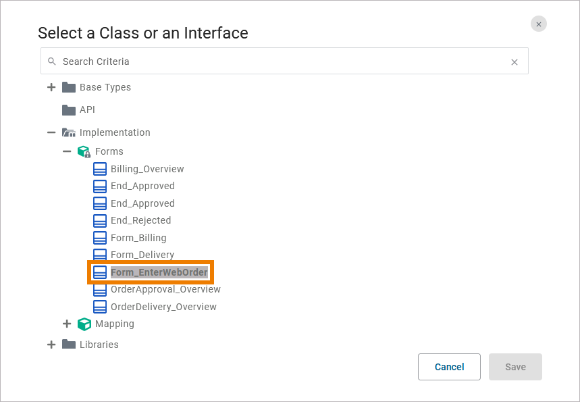The image size is (580, 402).
Task: Collapse the Forms package
Action: coord(67,151)
